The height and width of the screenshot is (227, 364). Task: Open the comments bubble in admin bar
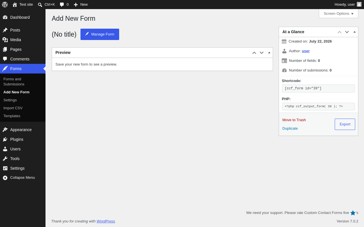click(x=64, y=5)
